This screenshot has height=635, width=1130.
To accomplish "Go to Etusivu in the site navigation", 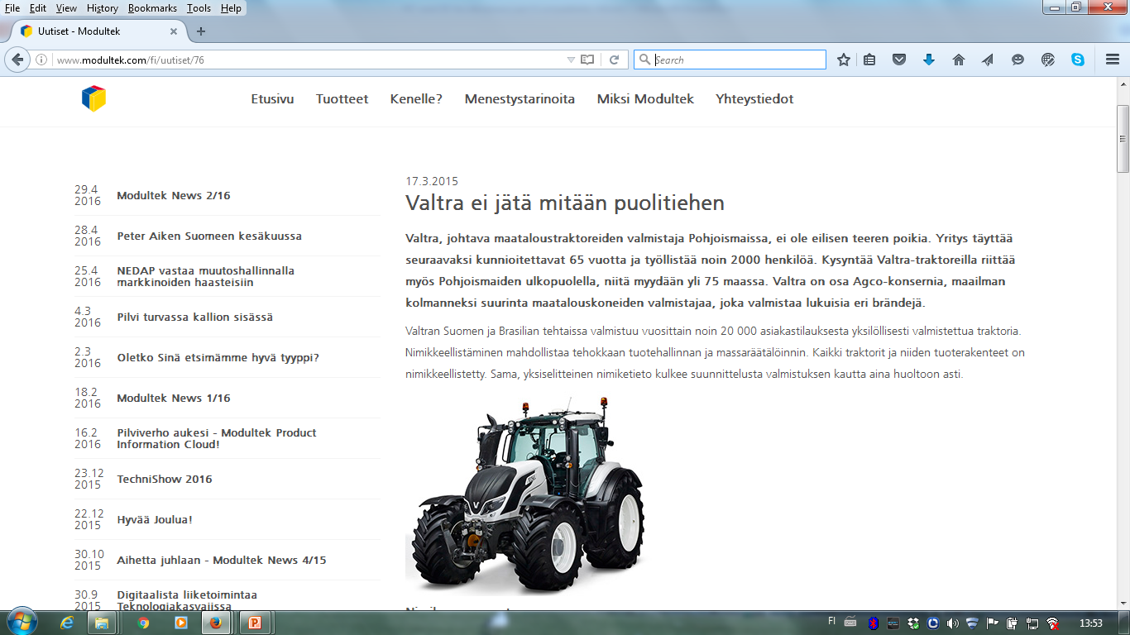I will pyautogui.click(x=272, y=99).
